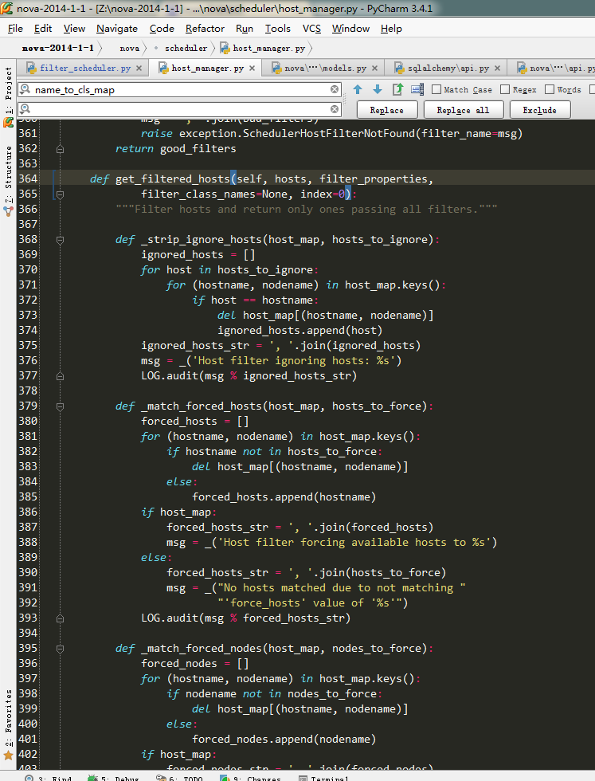Click nova breadcrumb segment
This screenshot has height=781, width=595.
click(130, 49)
